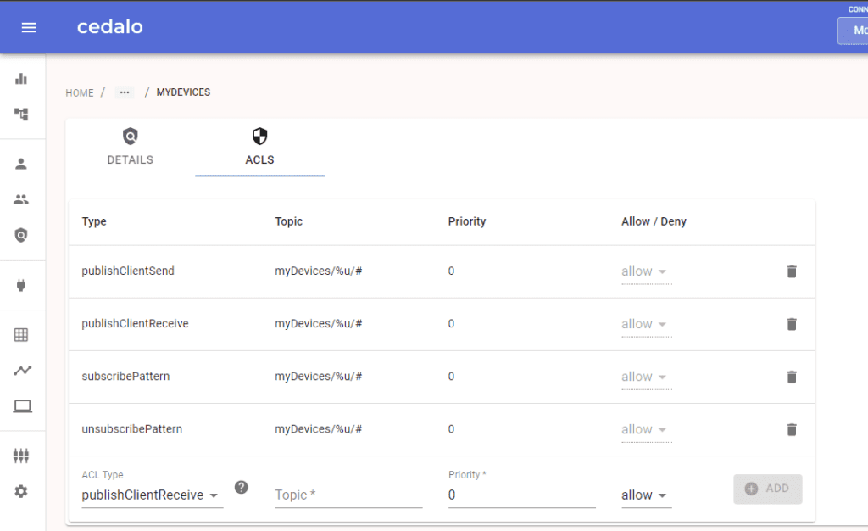Select the clients (person) icon in the sidebar

pos(21,163)
